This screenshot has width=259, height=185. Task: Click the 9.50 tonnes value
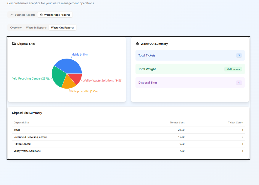click(182, 144)
